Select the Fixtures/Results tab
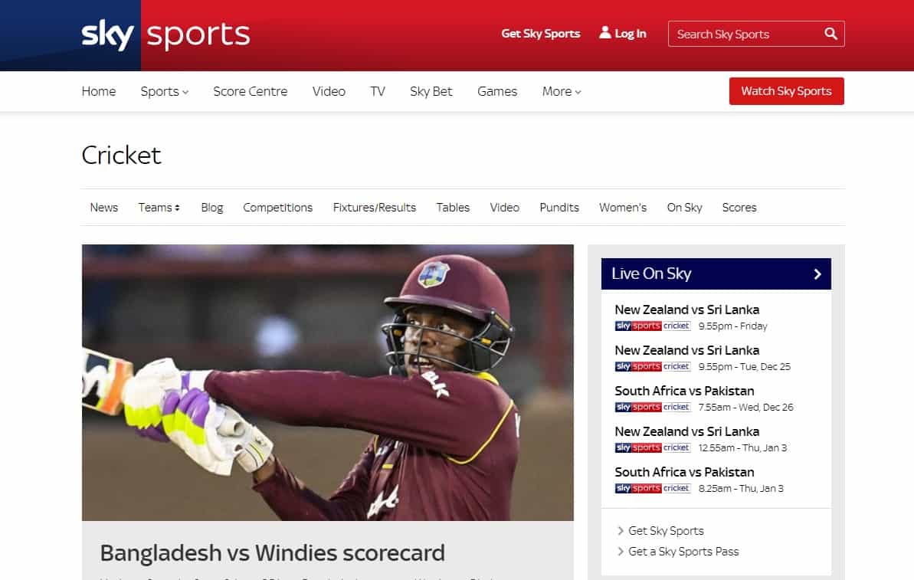Screen dimensions: 914x580 [374, 208]
